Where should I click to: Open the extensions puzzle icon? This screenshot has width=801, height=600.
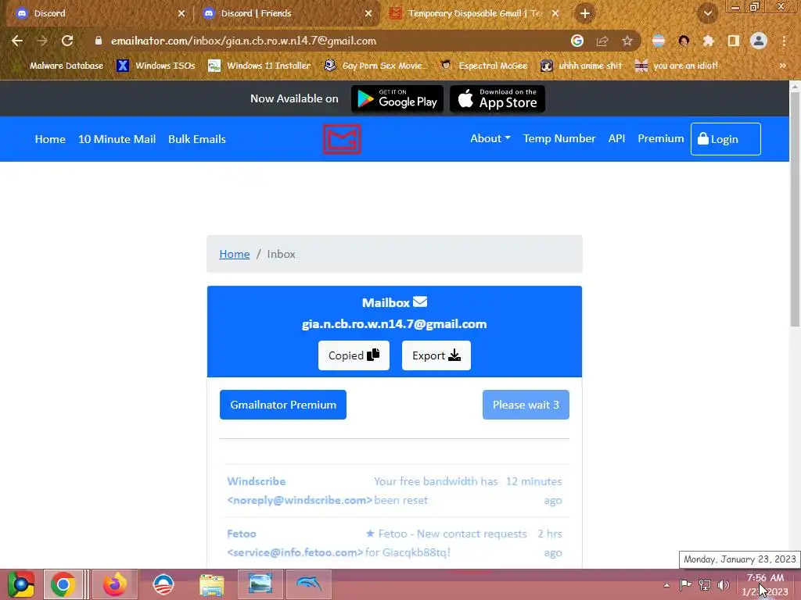(x=708, y=41)
